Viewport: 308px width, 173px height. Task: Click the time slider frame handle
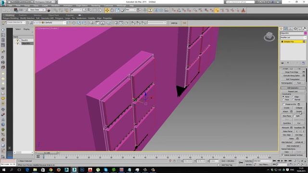coord(47,153)
